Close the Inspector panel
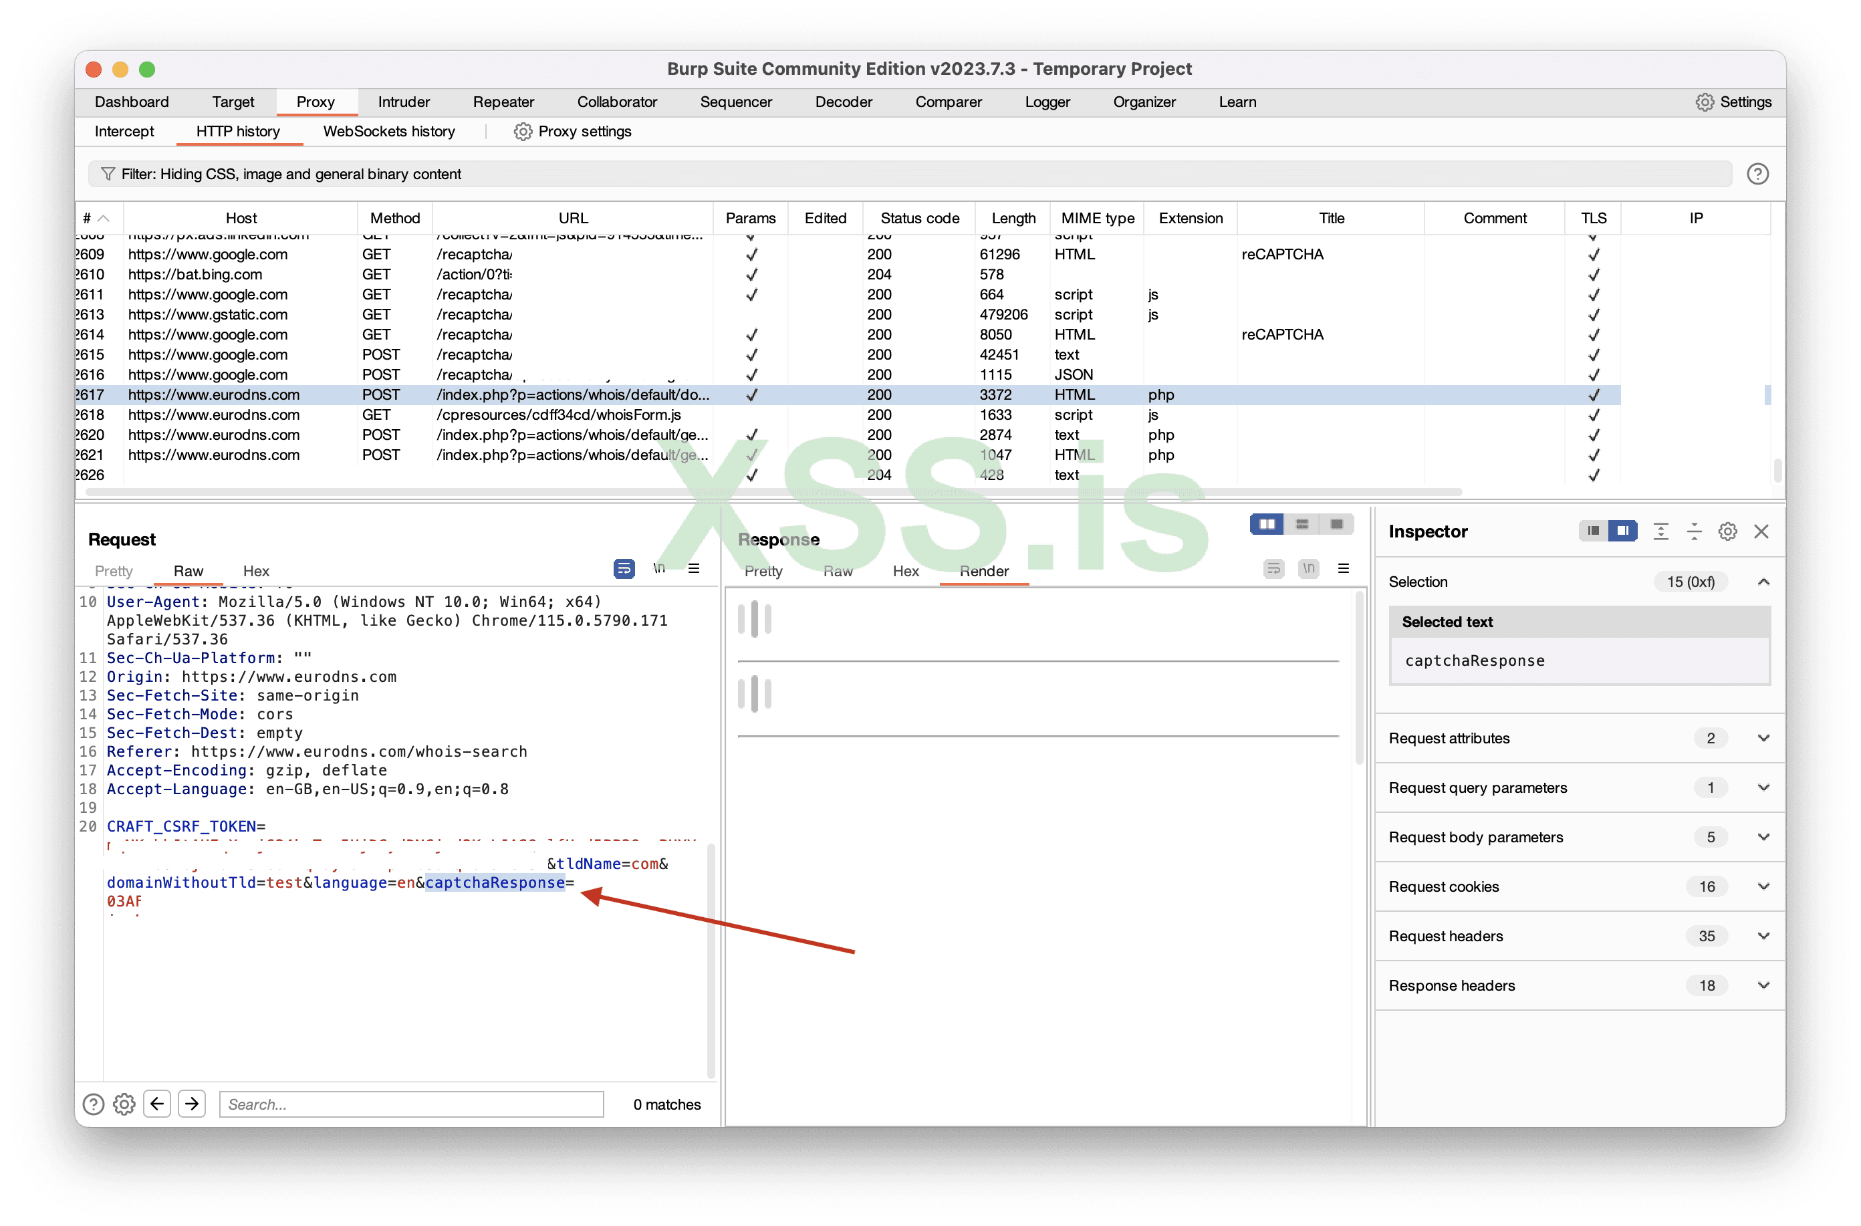Viewport: 1861px width, 1226px height. pyautogui.click(x=1761, y=531)
